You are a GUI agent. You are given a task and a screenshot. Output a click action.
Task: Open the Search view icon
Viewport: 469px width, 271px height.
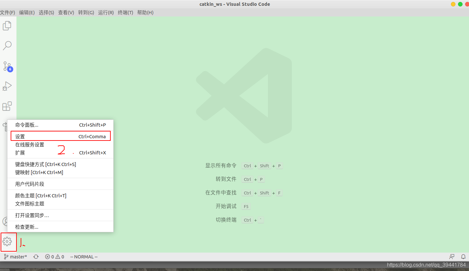pyautogui.click(x=7, y=46)
